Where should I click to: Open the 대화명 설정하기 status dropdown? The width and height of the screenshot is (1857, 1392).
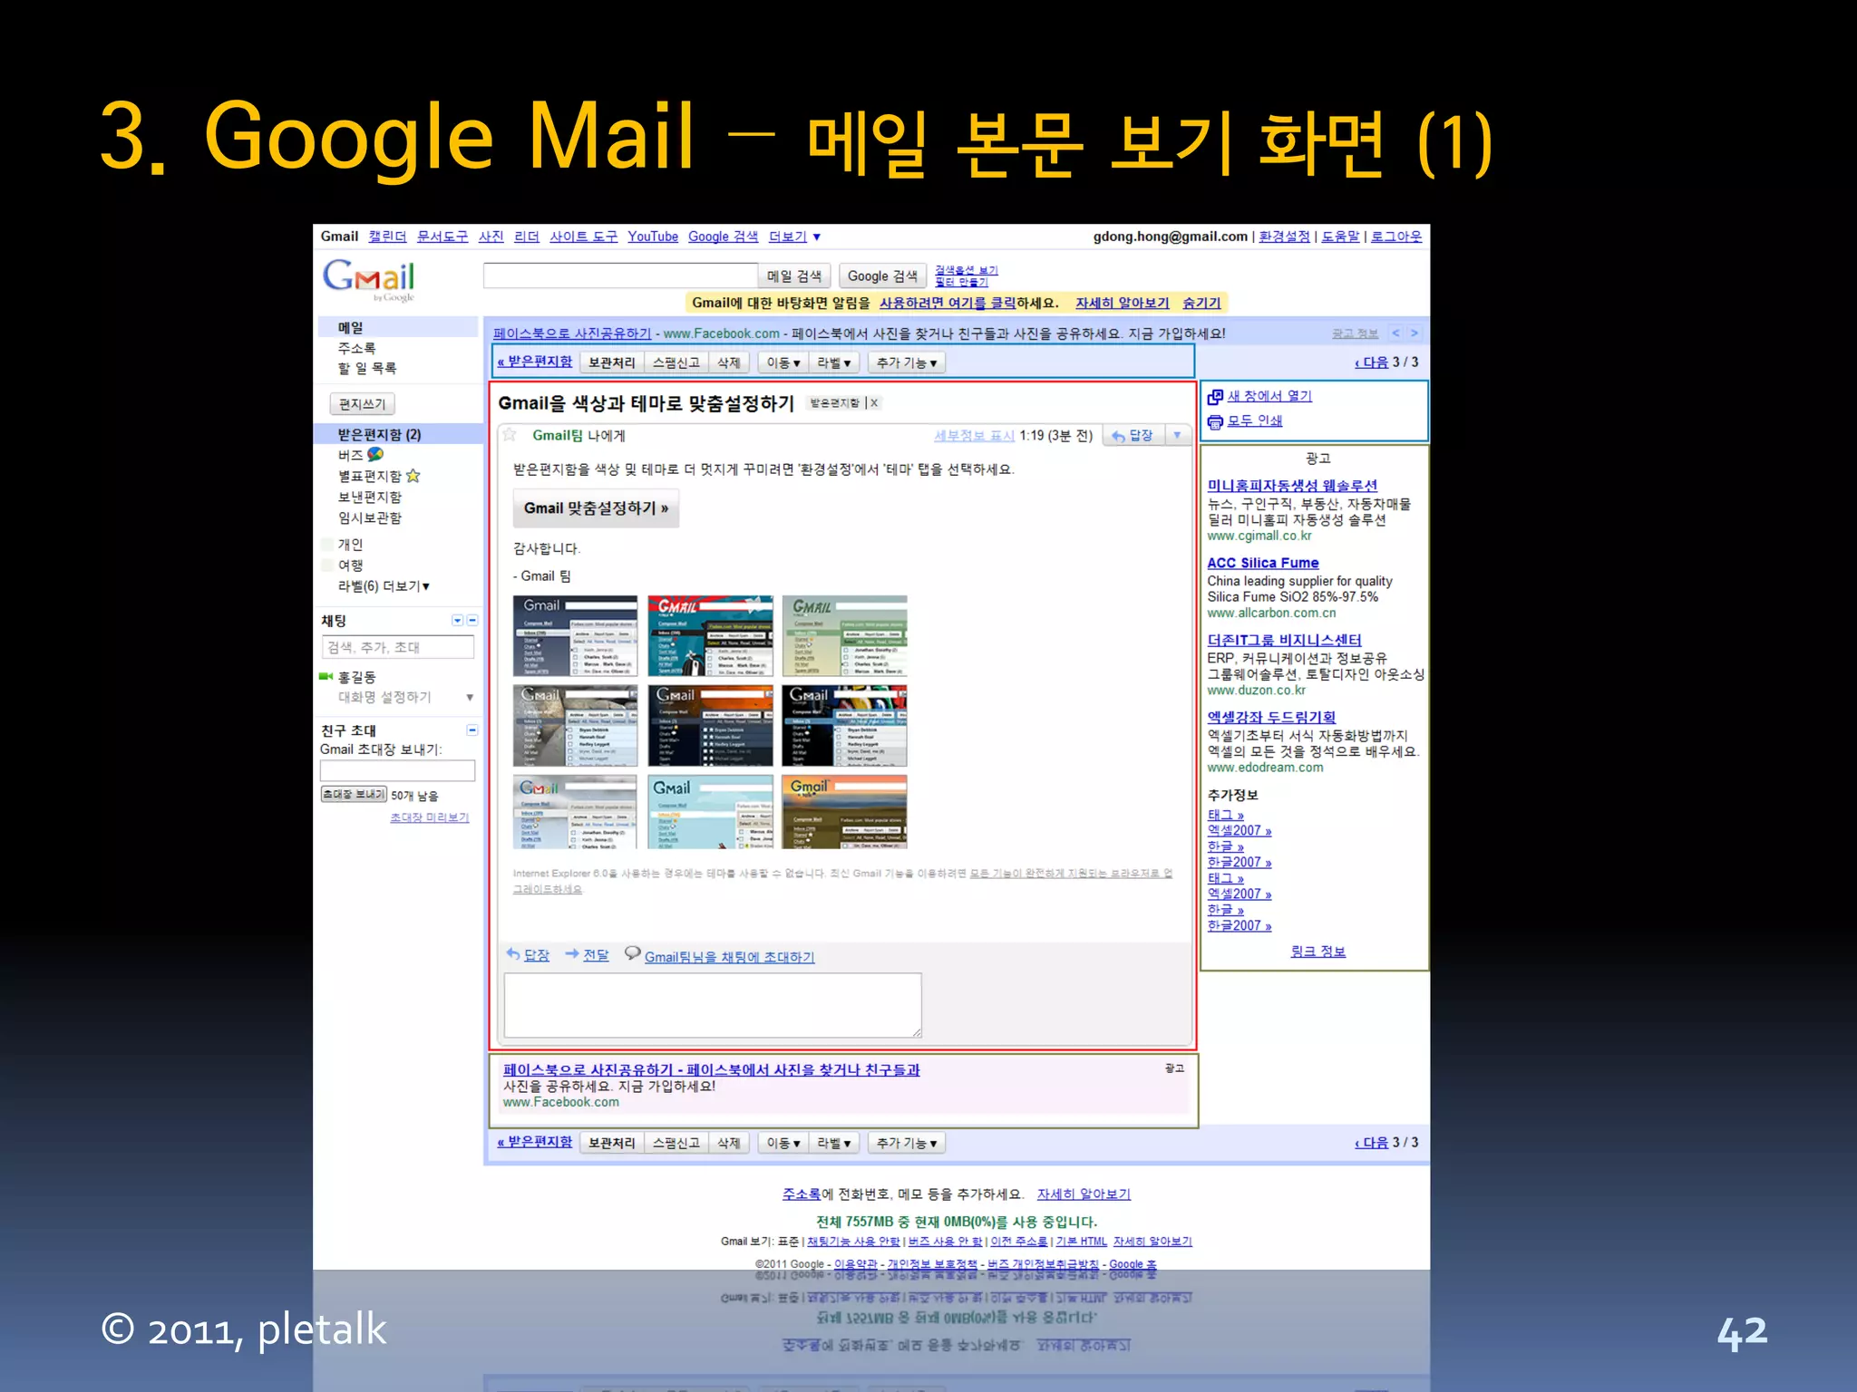click(470, 698)
